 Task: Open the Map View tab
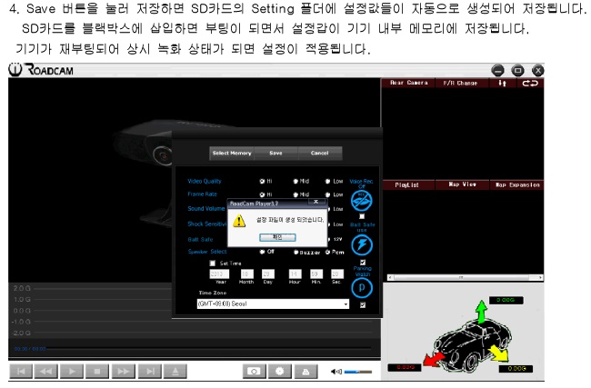point(463,185)
